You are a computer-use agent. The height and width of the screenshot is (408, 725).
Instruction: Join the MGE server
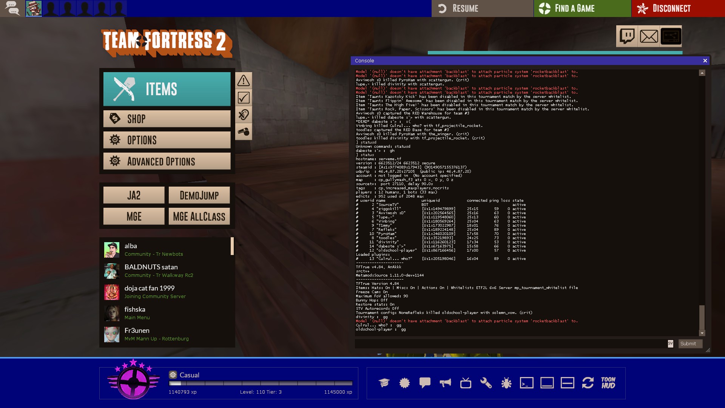point(134,216)
